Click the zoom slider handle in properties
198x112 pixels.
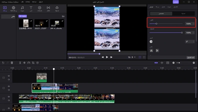point(156,24)
